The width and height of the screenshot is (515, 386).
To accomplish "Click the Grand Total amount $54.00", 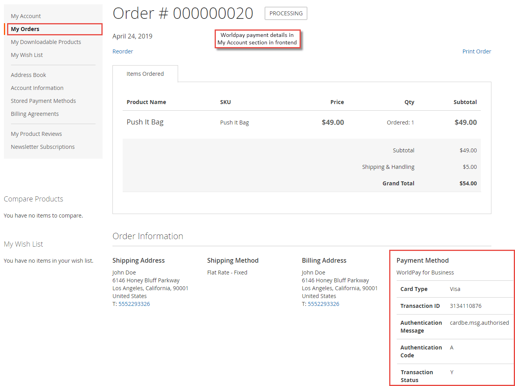I will pos(465,183).
